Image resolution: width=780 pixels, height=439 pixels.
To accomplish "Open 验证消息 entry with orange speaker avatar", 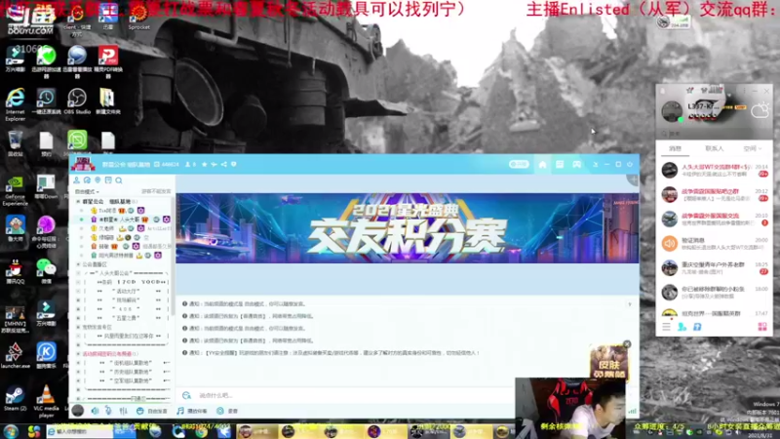I will (715, 243).
